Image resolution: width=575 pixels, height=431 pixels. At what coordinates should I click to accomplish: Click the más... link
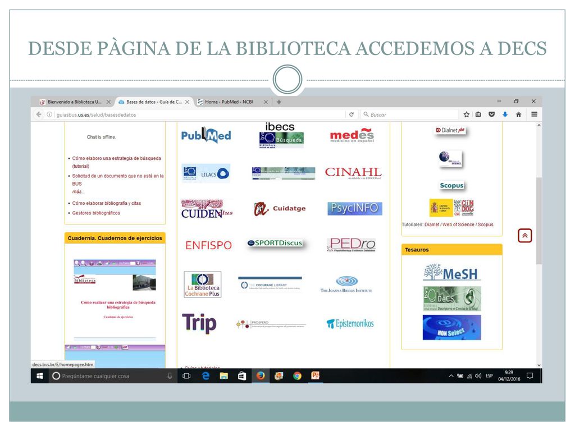pos(77,191)
